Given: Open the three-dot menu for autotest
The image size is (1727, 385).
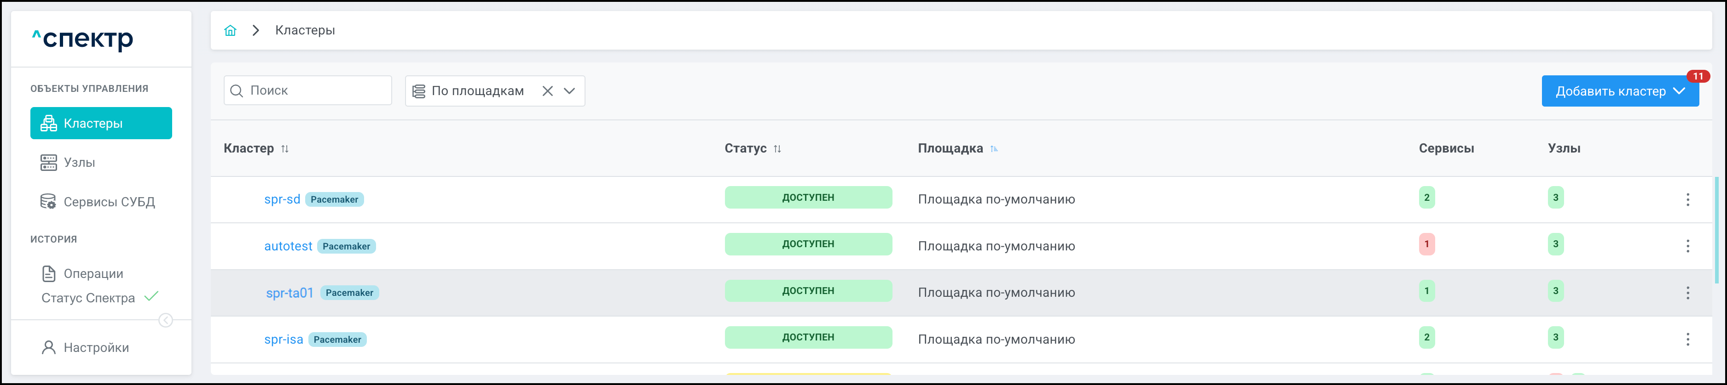Looking at the screenshot, I should tap(1687, 246).
